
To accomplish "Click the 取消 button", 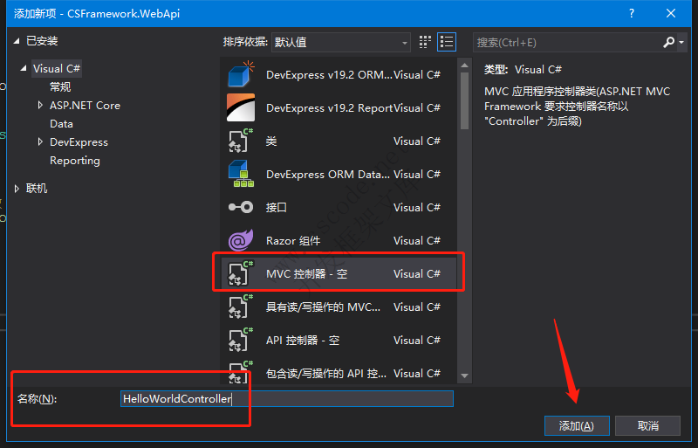I will point(647,425).
